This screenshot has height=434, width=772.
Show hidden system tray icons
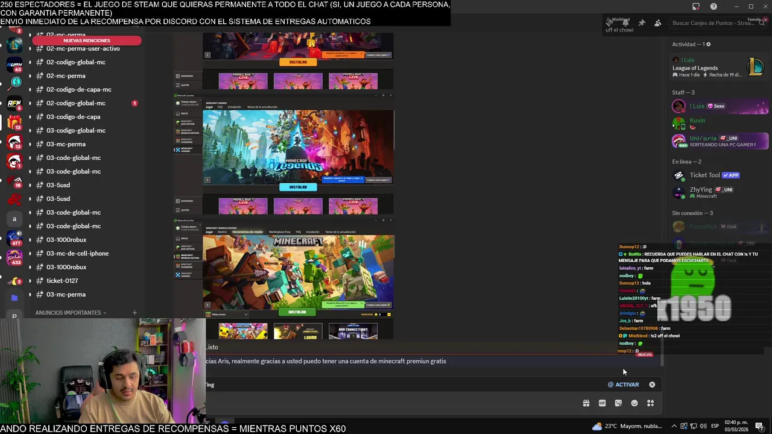(674, 426)
